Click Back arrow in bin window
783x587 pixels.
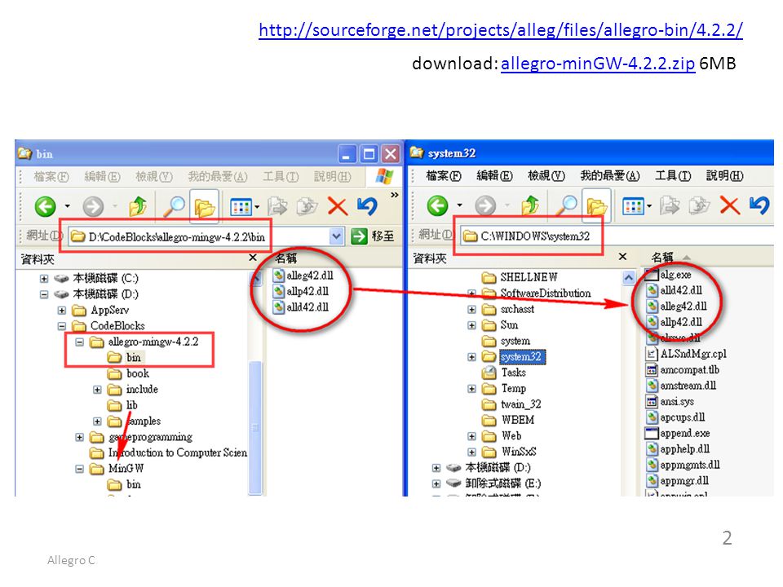(x=45, y=206)
